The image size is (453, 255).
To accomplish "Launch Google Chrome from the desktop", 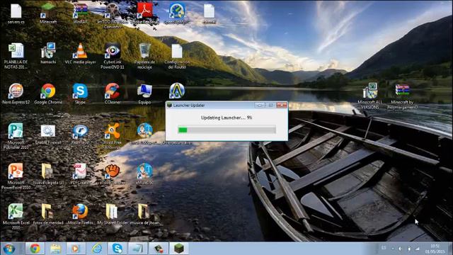I will tap(48, 93).
